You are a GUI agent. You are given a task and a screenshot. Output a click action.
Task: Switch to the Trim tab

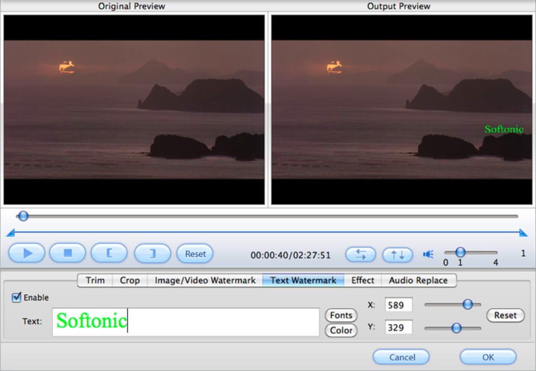coord(95,280)
